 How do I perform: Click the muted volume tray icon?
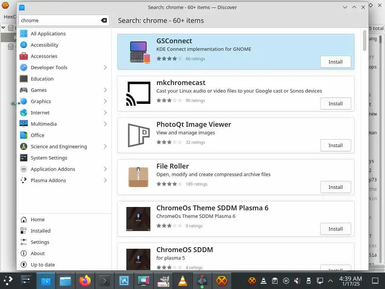297,281
